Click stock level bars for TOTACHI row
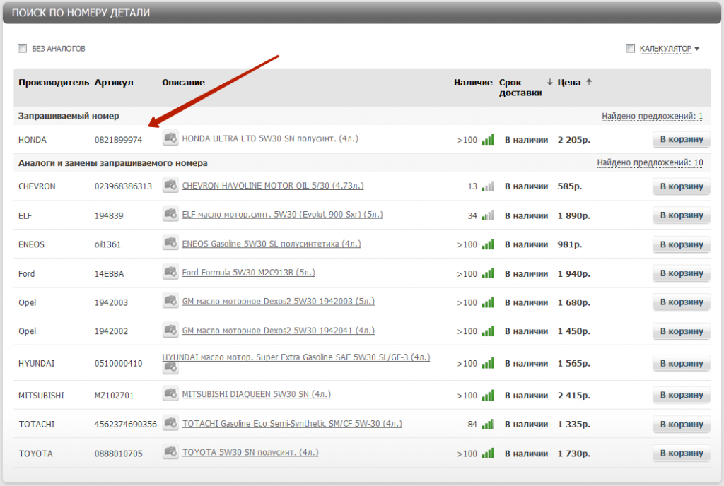This screenshot has height=486, width=724. [x=488, y=425]
